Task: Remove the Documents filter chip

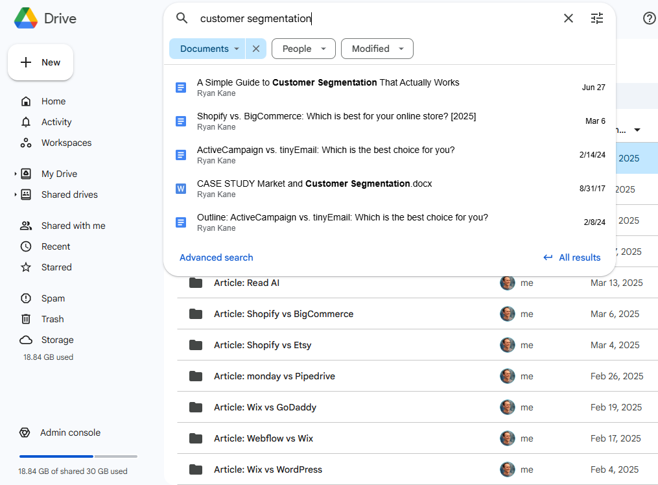Action: coord(256,49)
